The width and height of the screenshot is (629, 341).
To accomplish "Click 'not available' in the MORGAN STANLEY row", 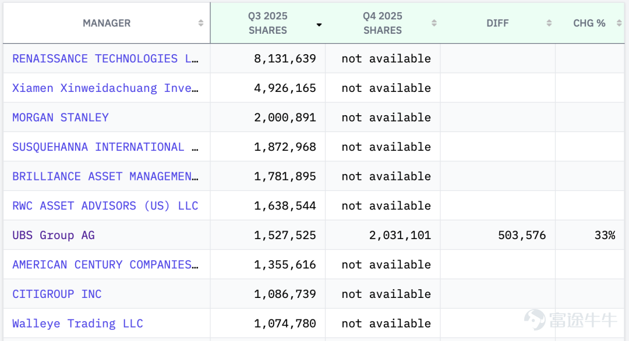I will [386, 118].
